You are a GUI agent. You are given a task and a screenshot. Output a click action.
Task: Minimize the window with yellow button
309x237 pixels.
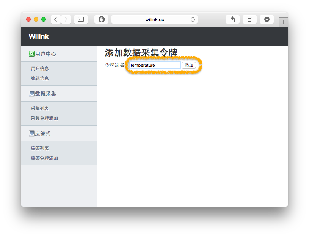(36, 19)
